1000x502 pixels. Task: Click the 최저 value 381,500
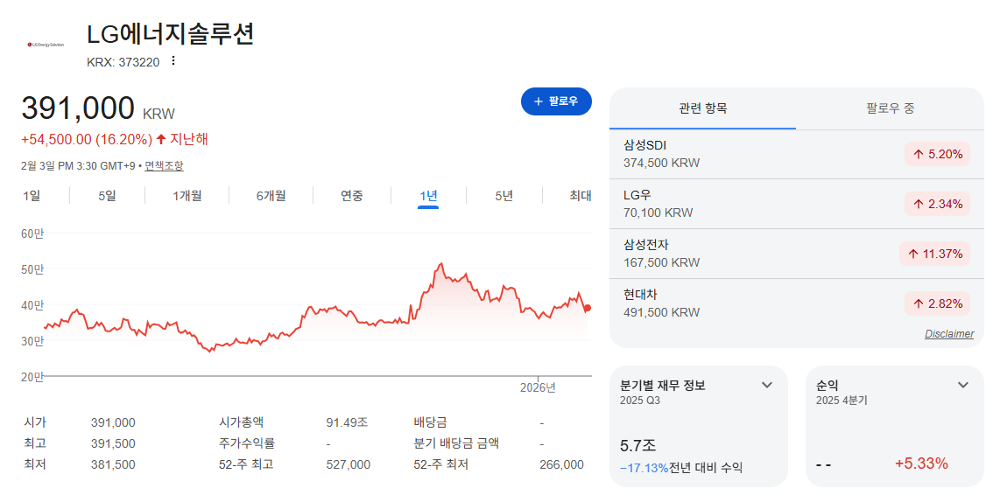(x=113, y=464)
